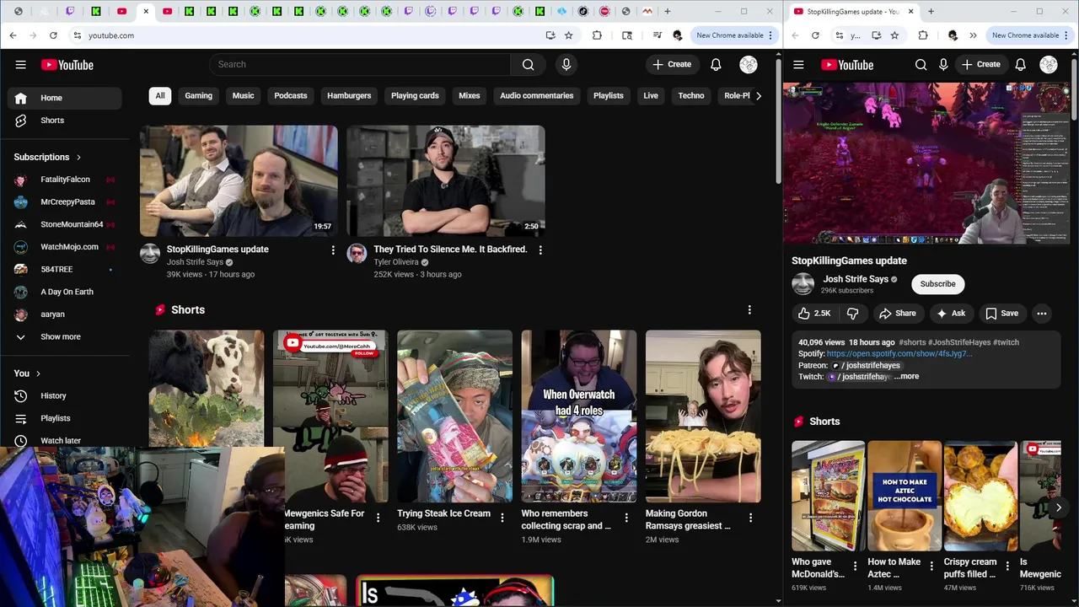Expand the You section chevron
Viewport: 1079px width, 607px height.
click(38, 373)
